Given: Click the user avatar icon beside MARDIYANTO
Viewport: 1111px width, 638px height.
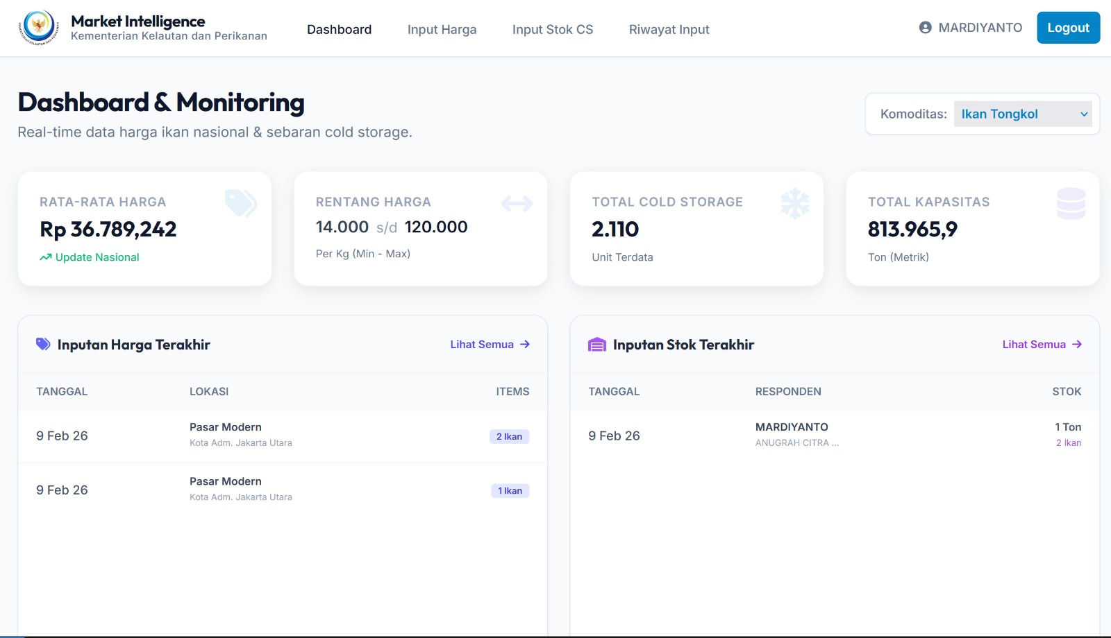Looking at the screenshot, I should click(925, 28).
